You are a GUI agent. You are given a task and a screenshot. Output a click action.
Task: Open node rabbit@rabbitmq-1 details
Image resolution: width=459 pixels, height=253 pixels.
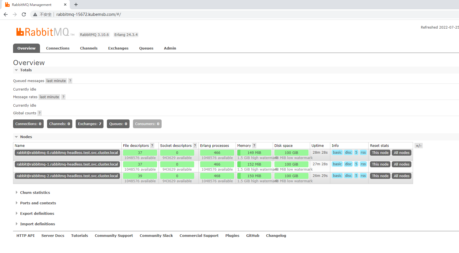(x=67, y=164)
